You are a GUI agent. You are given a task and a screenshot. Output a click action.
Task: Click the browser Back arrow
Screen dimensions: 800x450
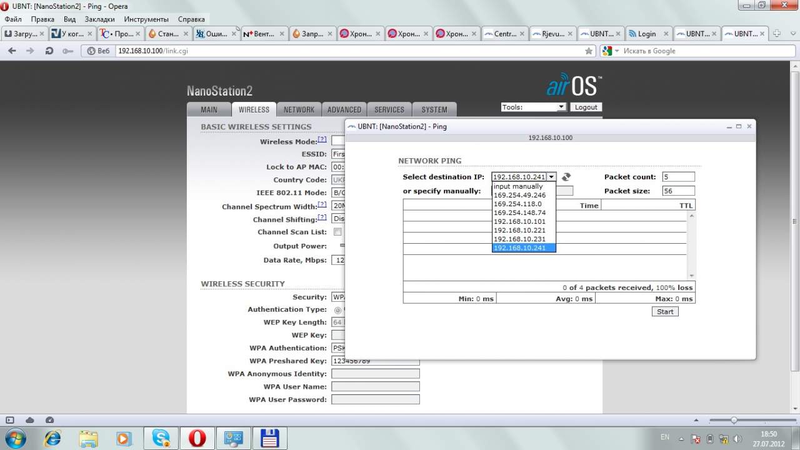click(x=12, y=51)
